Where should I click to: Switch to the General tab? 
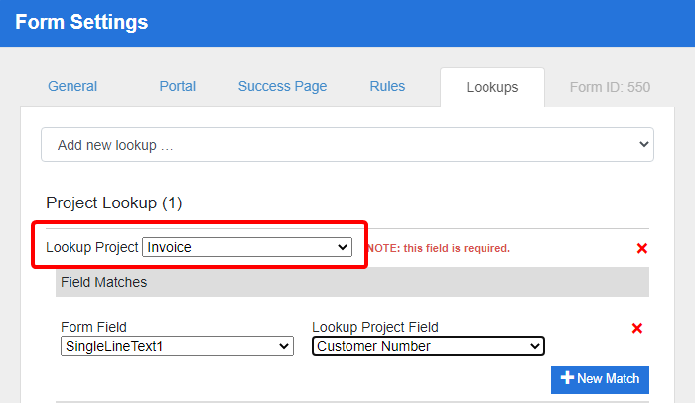pos(72,87)
